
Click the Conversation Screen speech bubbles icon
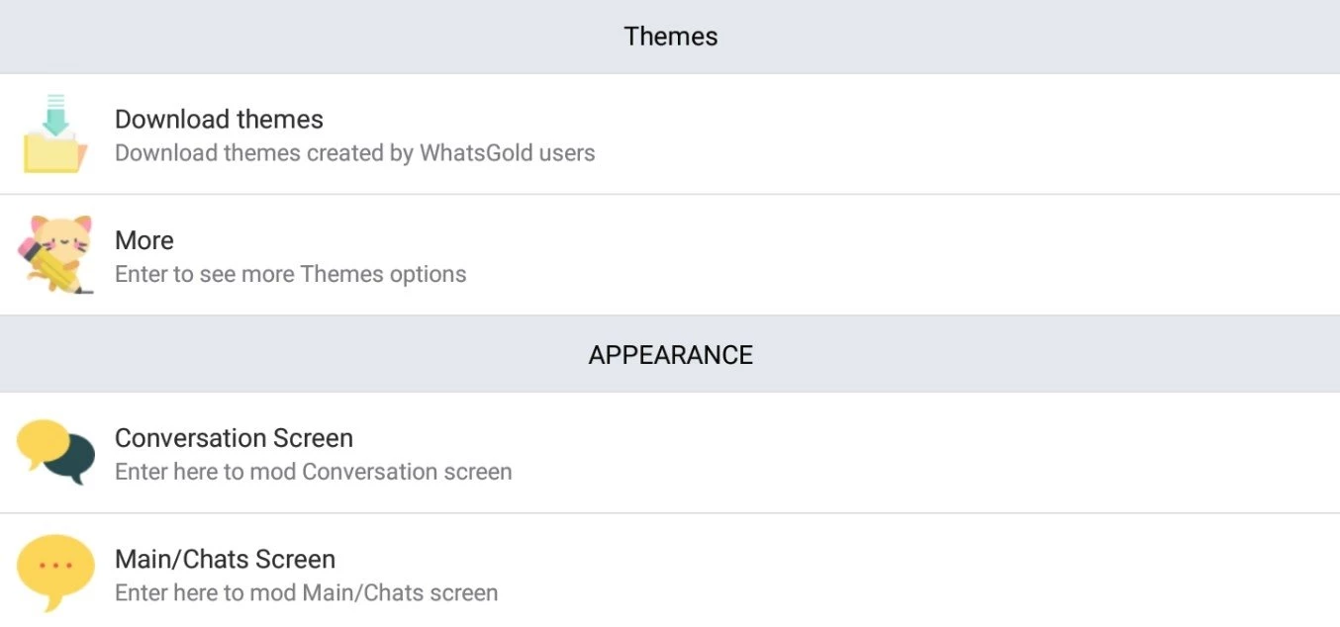[55, 452]
